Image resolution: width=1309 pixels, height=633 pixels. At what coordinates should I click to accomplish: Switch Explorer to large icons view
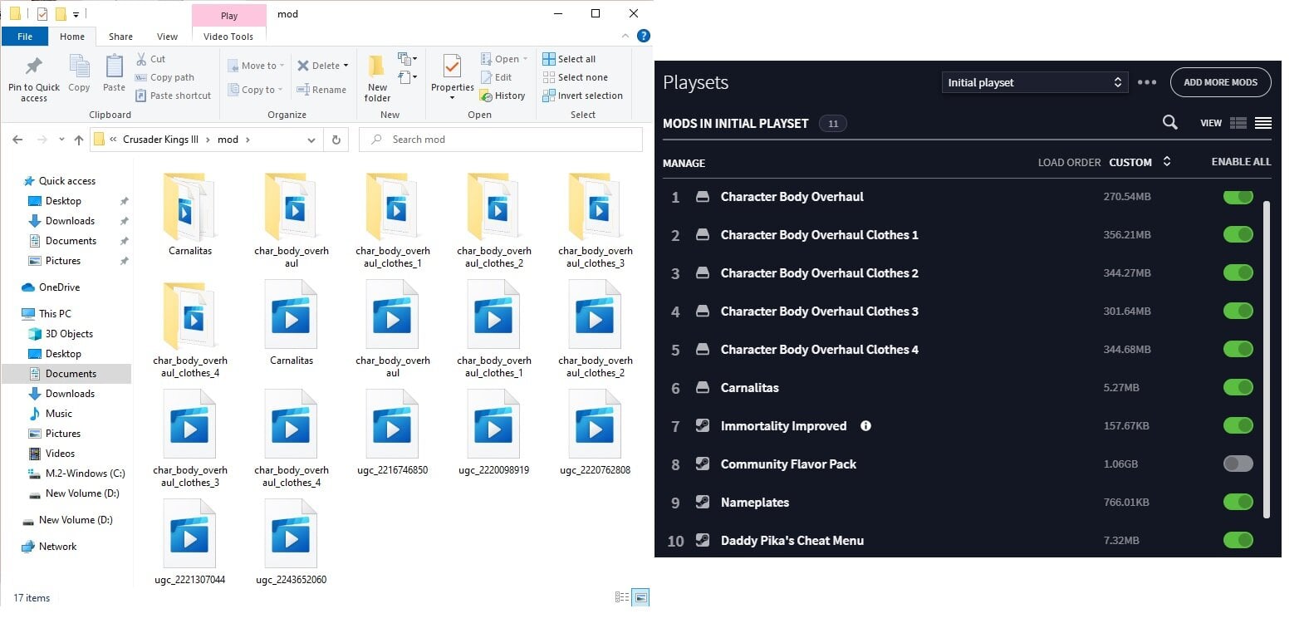point(640,597)
